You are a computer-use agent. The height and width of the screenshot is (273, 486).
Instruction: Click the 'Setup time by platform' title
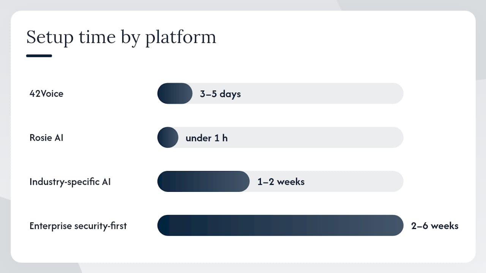coord(121,38)
